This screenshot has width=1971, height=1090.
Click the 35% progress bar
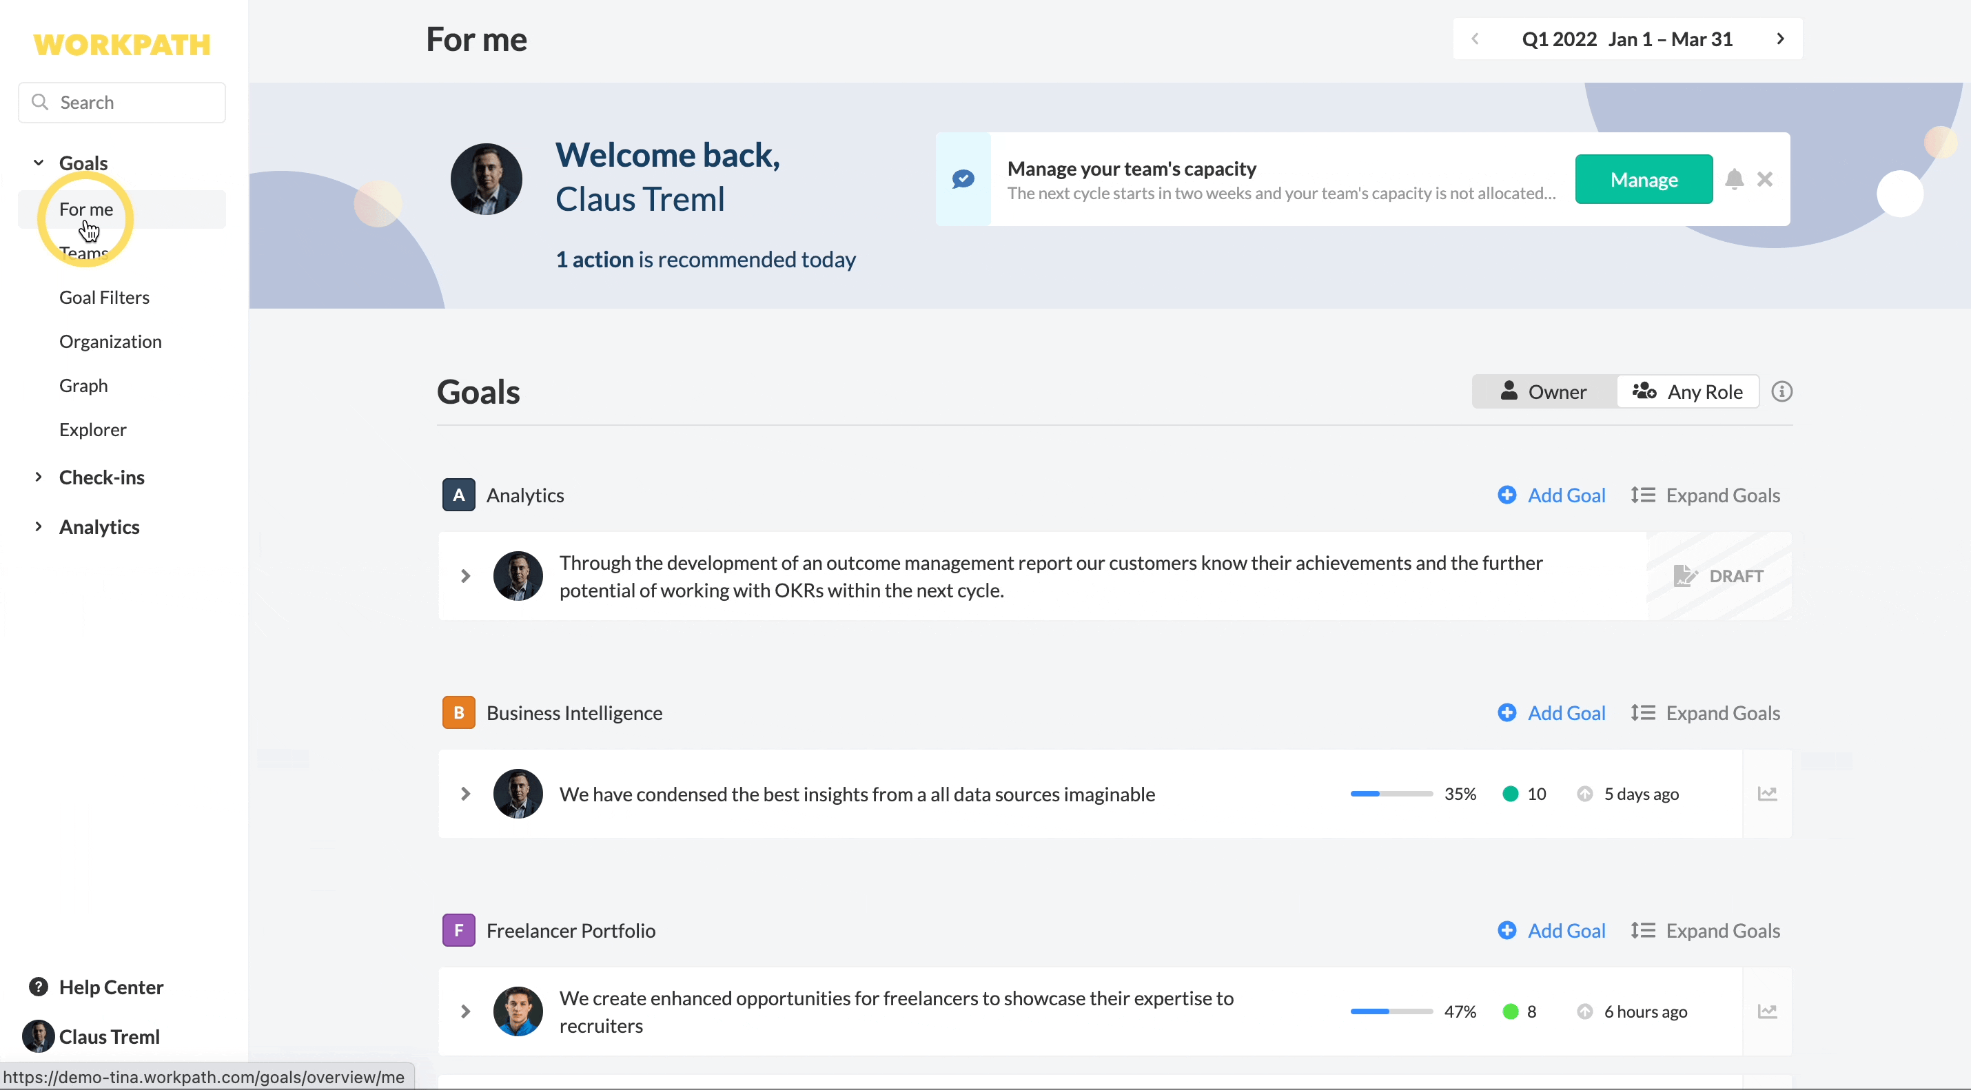tap(1391, 793)
